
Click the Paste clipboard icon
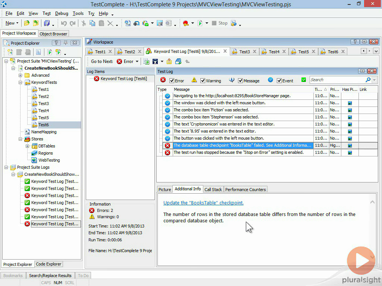(x=101, y=23)
